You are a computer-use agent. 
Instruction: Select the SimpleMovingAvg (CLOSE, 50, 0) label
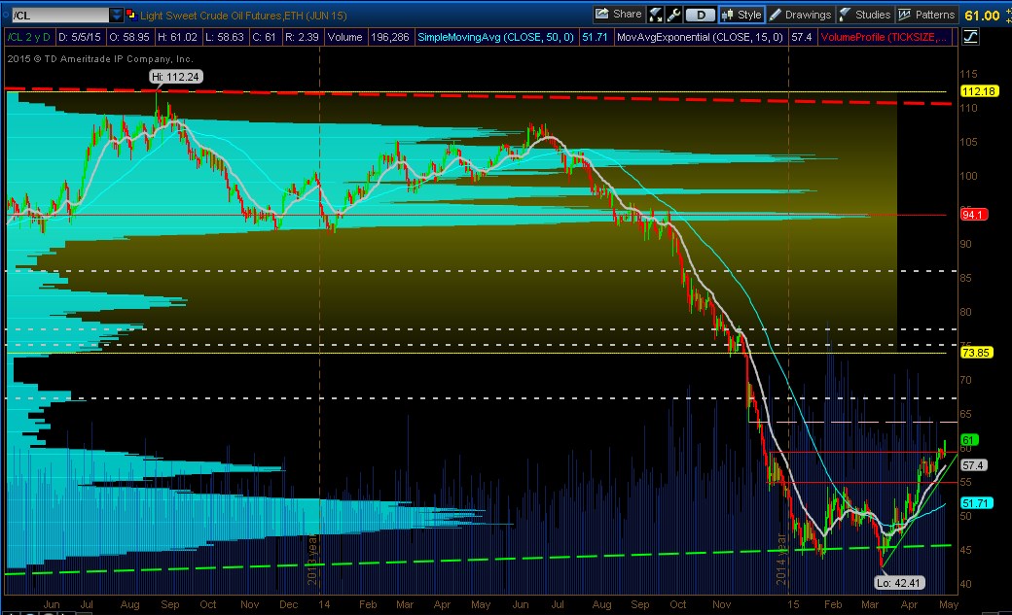tap(495, 37)
